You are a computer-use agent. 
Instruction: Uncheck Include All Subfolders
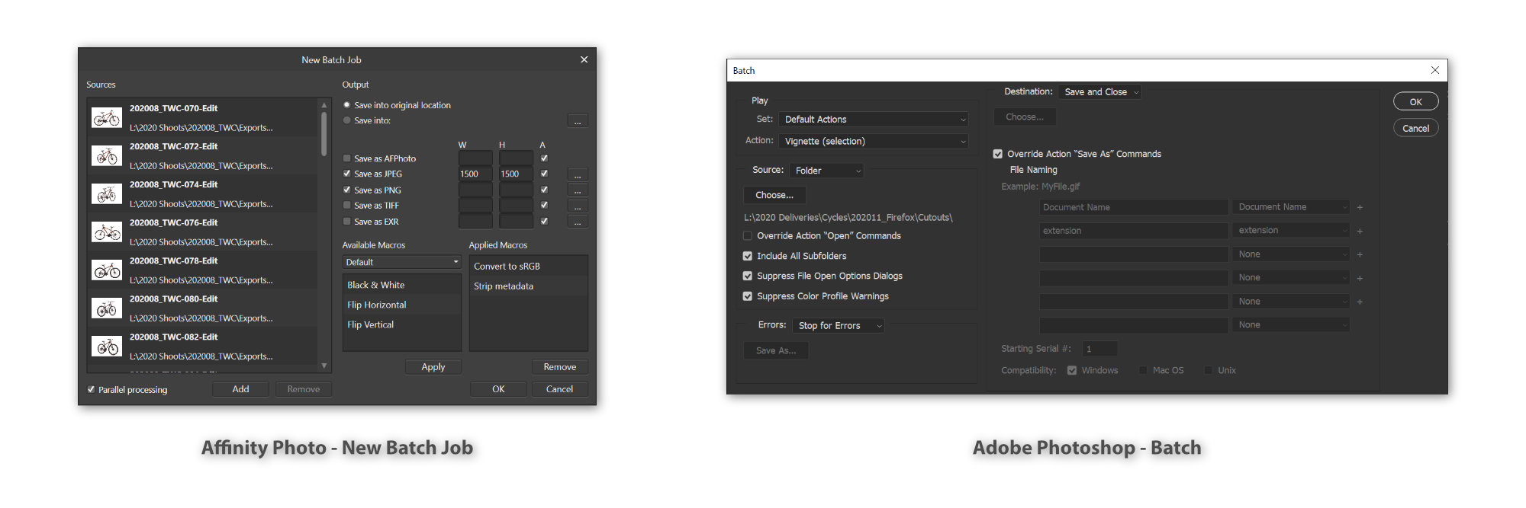pyautogui.click(x=748, y=256)
